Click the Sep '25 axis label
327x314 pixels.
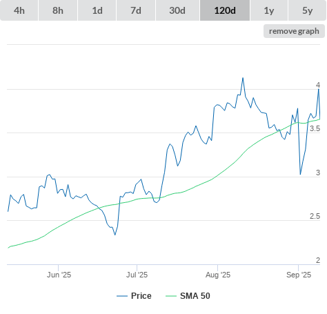click(x=299, y=275)
